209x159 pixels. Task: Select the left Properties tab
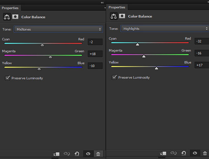click(x=10, y=8)
